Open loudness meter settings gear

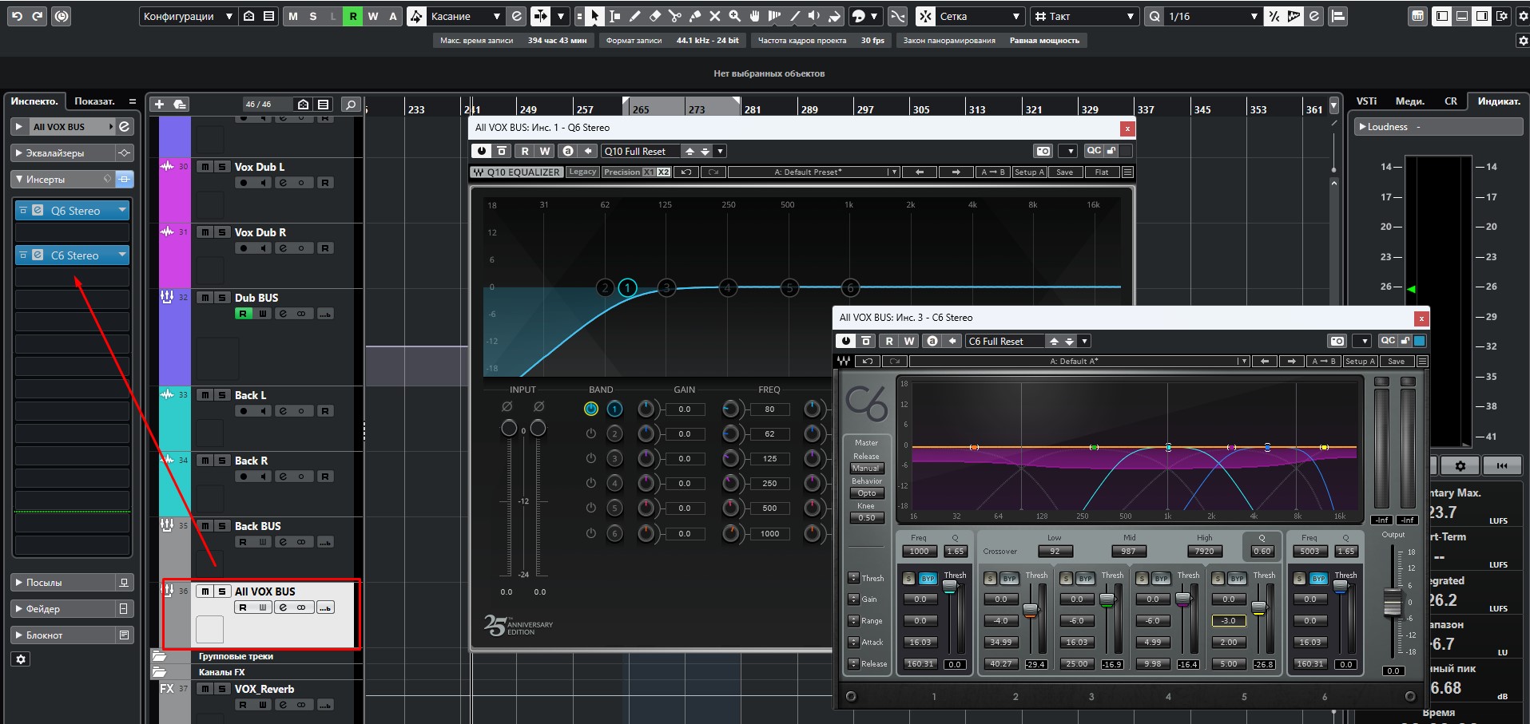[1460, 465]
